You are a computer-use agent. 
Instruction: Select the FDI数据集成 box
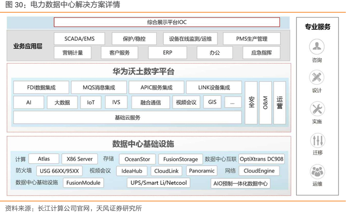coord(41,88)
